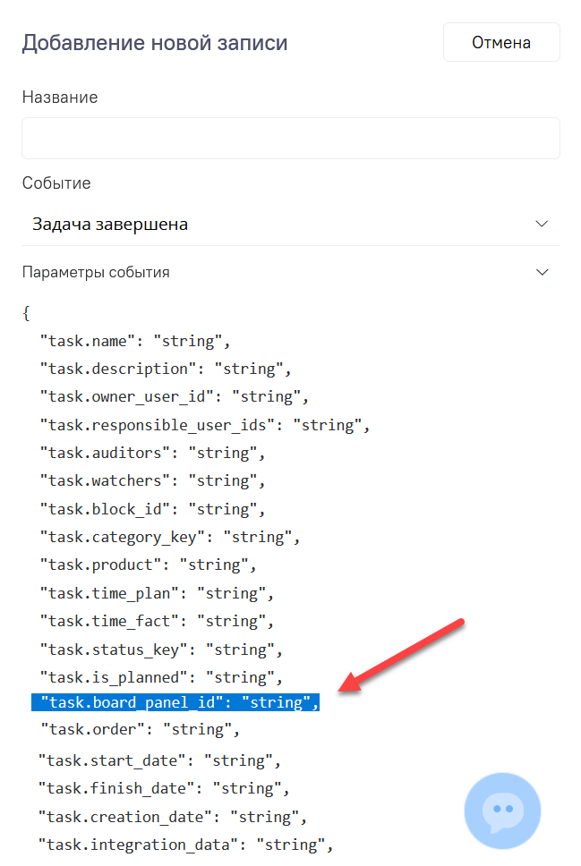Click the task.start_date parameter line
The height and width of the screenshot is (866, 581).
(159, 760)
